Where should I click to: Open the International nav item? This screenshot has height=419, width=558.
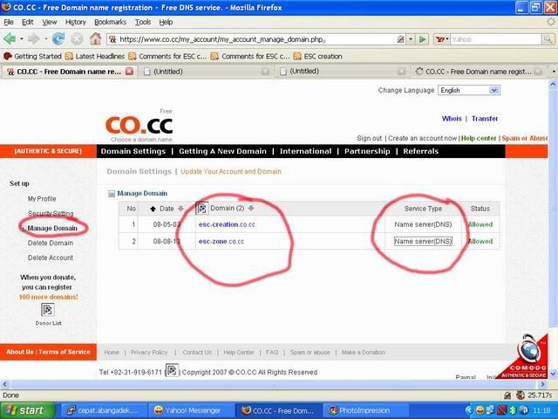pyautogui.click(x=305, y=151)
